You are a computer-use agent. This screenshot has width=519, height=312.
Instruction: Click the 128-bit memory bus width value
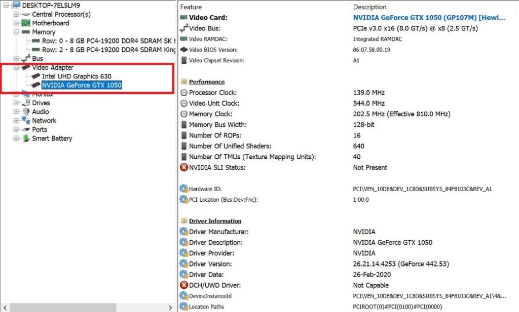click(363, 125)
